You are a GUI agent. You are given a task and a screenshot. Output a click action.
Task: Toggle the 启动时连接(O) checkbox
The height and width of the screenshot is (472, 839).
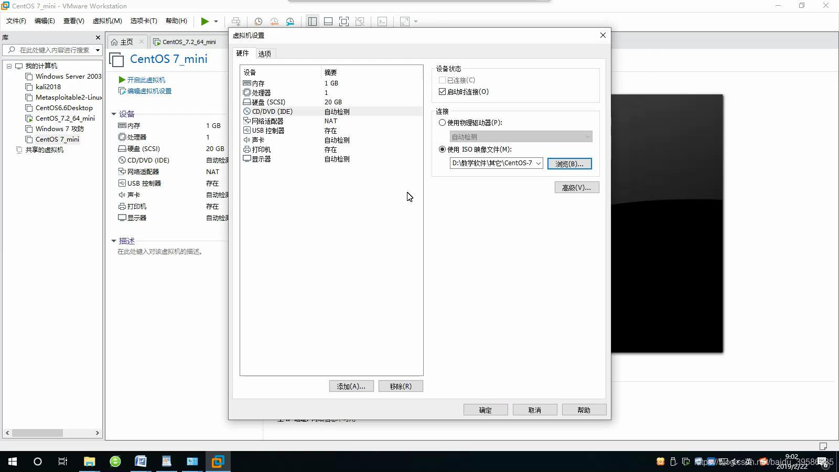click(442, 92)
